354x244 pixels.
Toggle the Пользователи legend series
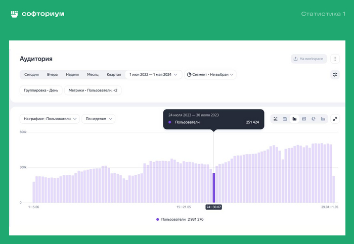[180, 219]
